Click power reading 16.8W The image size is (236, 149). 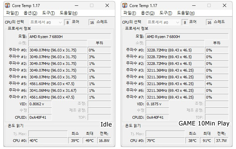tap(104, 141)
